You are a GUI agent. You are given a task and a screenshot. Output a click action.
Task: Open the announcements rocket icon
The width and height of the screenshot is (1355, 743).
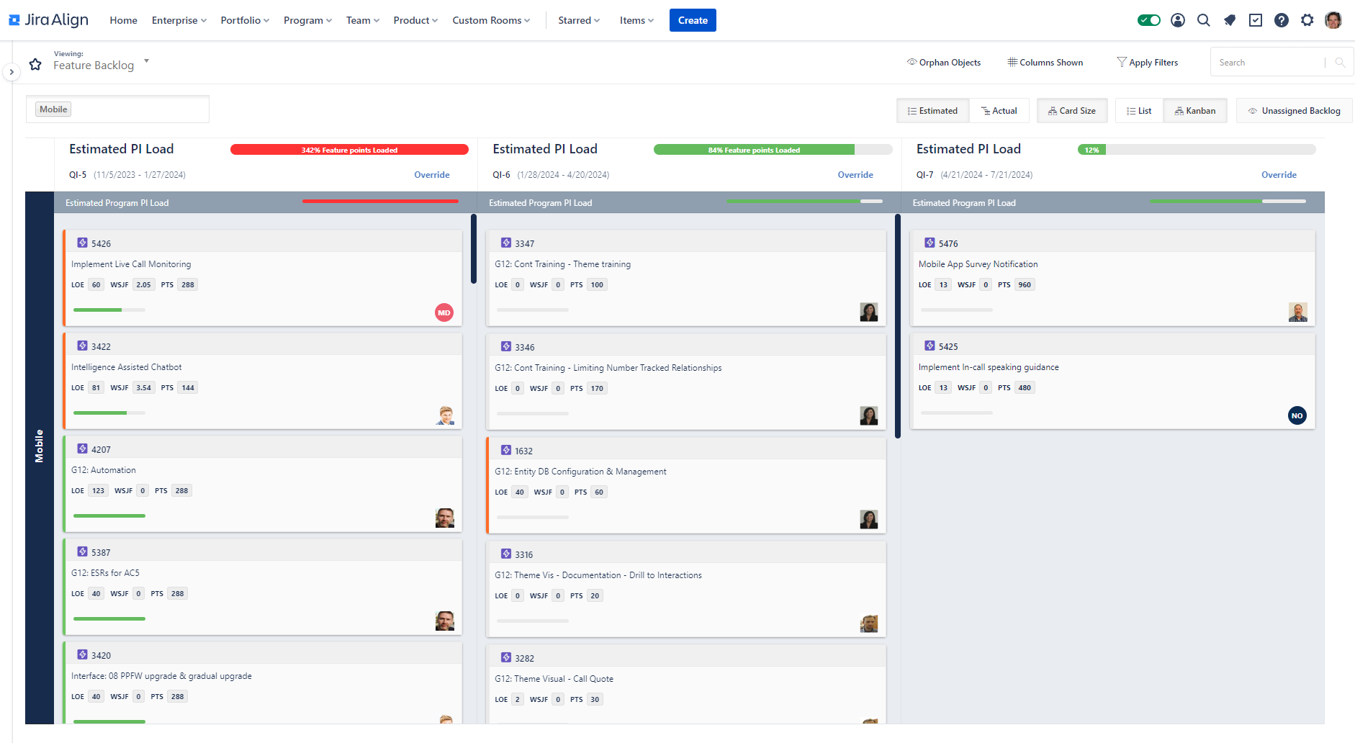coord(1230,20)
